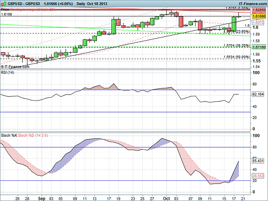Screen dimensions: 268x201
Task: Open the IT-Finance.com link at top right
Action: point(253,4)
